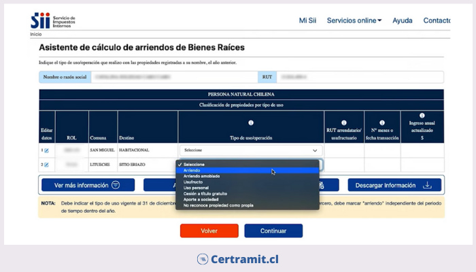Select Uso personal option
476x272 pixels.
click(247, 188)
